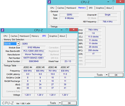Switch to Caches tab in SPD window

(14, 36)
